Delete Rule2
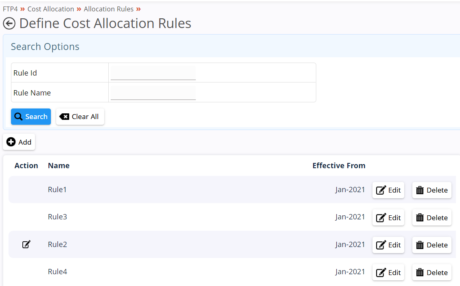Image resolution: width=460 pixels, height=286 pixels. click(432, 245)
